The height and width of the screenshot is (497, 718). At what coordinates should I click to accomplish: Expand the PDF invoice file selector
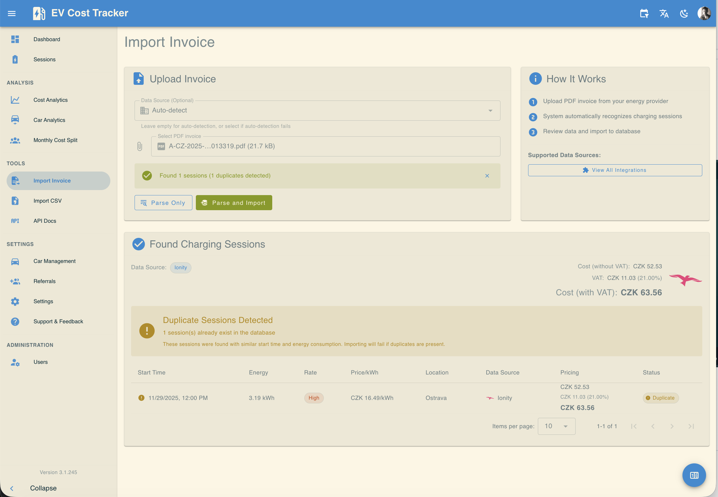(325, 146)
